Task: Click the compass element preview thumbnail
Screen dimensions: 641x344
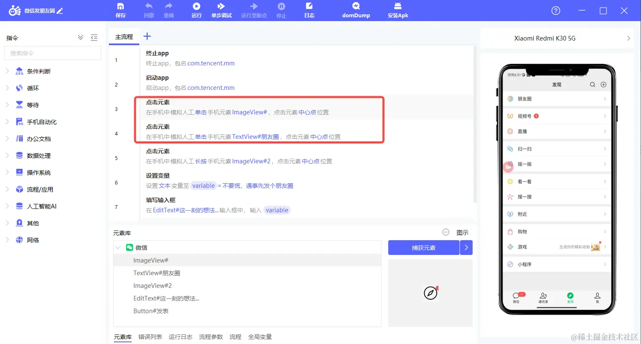Action: (430, 293)
